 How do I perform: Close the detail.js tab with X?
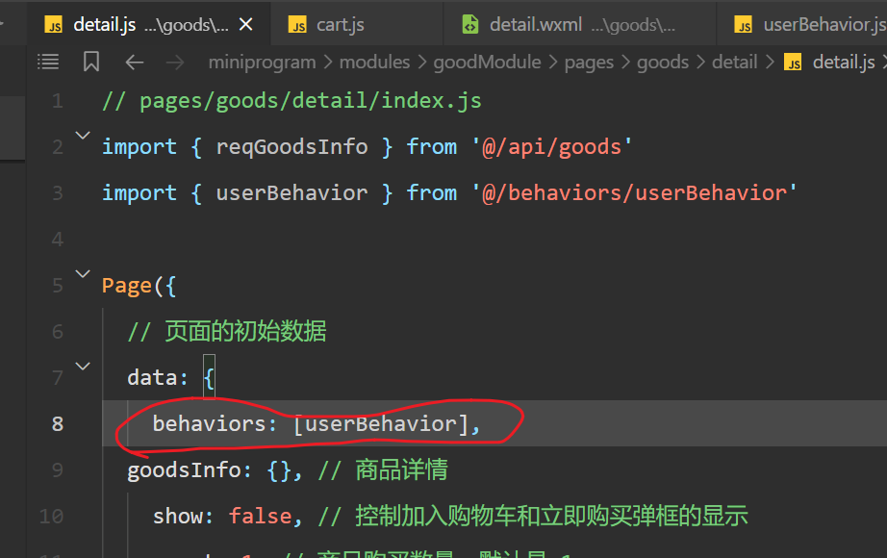coord(245,25)
